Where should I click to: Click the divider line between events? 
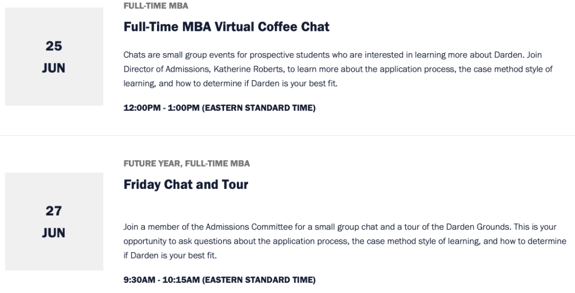pyautogui.click(x=287, y=135)
